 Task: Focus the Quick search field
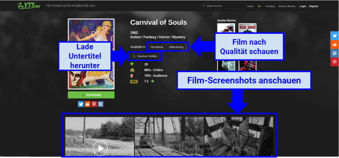tap(223, 6)
